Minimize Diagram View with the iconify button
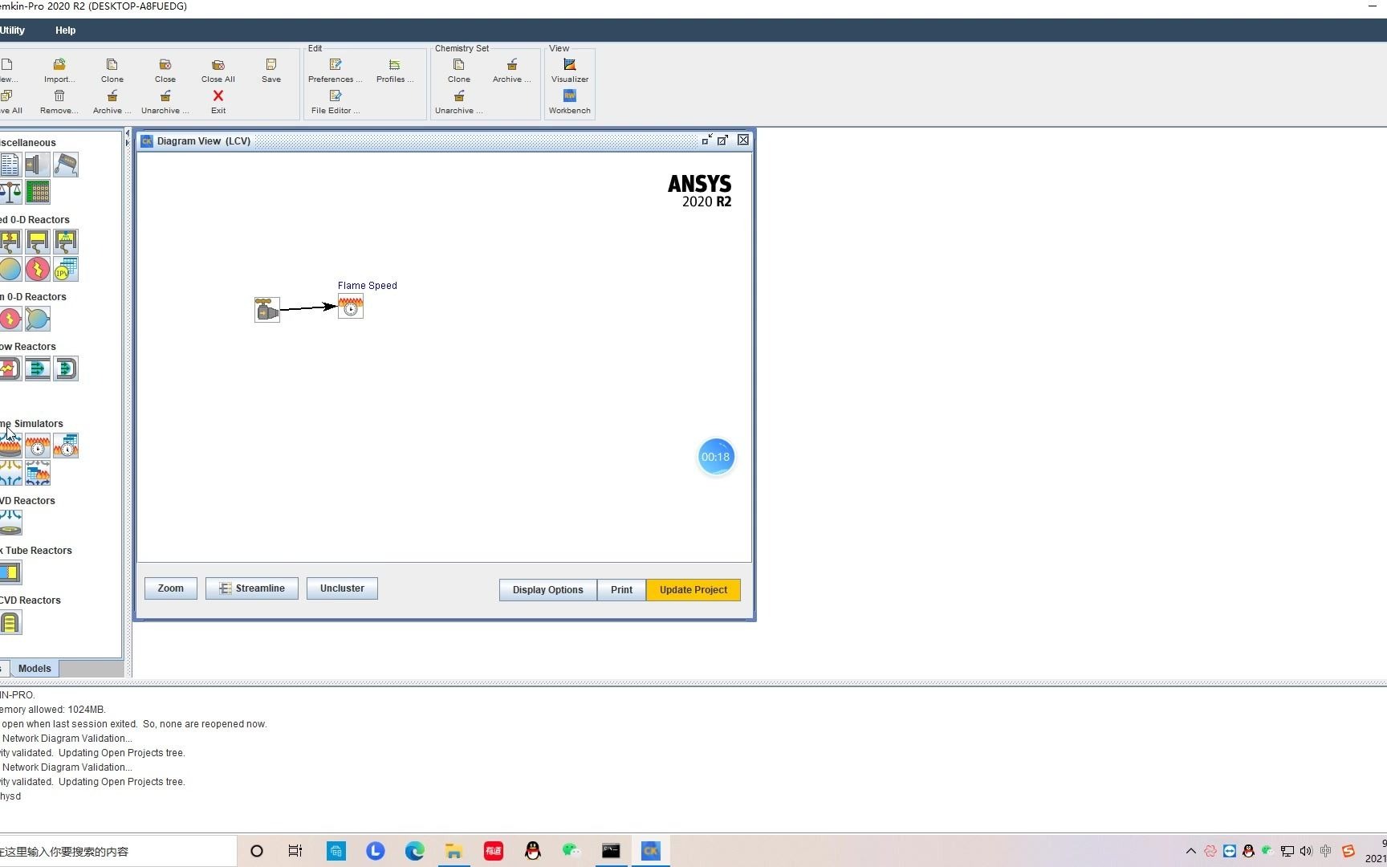The image size is (1387, 867). (707, 140)
